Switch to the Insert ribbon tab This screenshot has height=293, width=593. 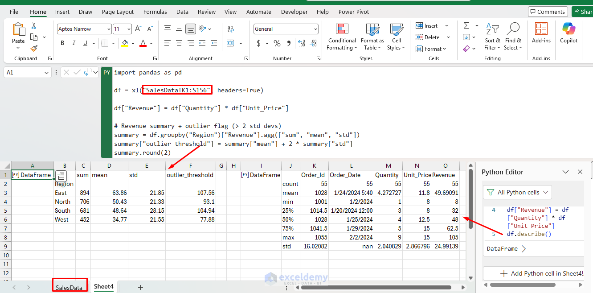[62, 12]
